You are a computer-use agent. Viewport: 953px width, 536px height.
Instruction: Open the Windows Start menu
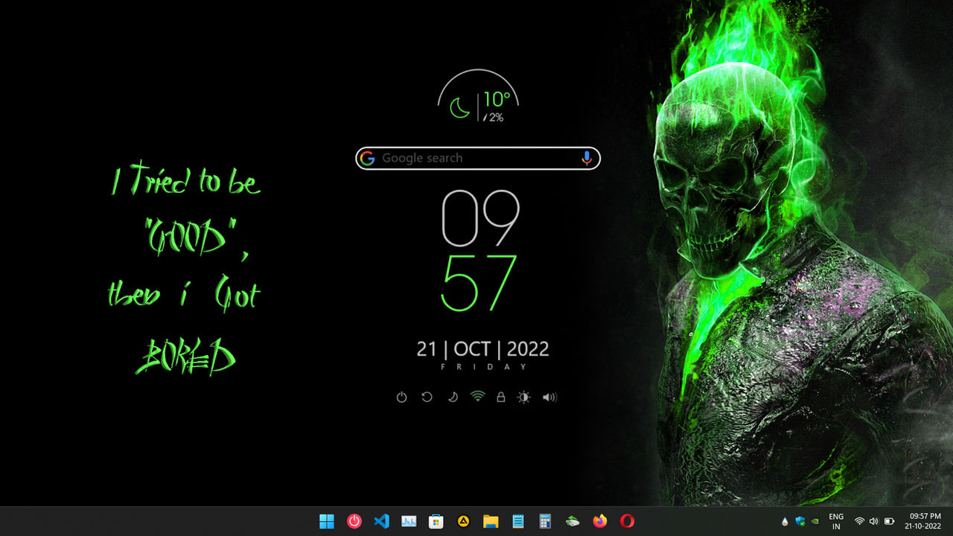click(x=327, y=521)
